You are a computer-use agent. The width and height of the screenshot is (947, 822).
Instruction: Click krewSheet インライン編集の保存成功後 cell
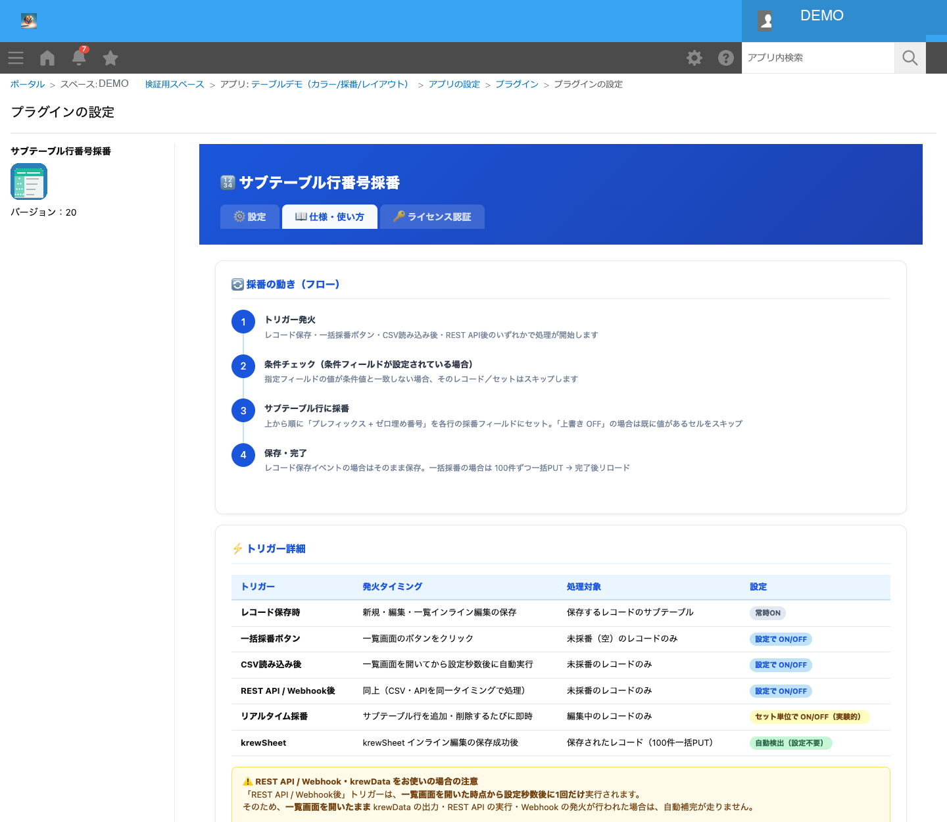coord(441,742)
